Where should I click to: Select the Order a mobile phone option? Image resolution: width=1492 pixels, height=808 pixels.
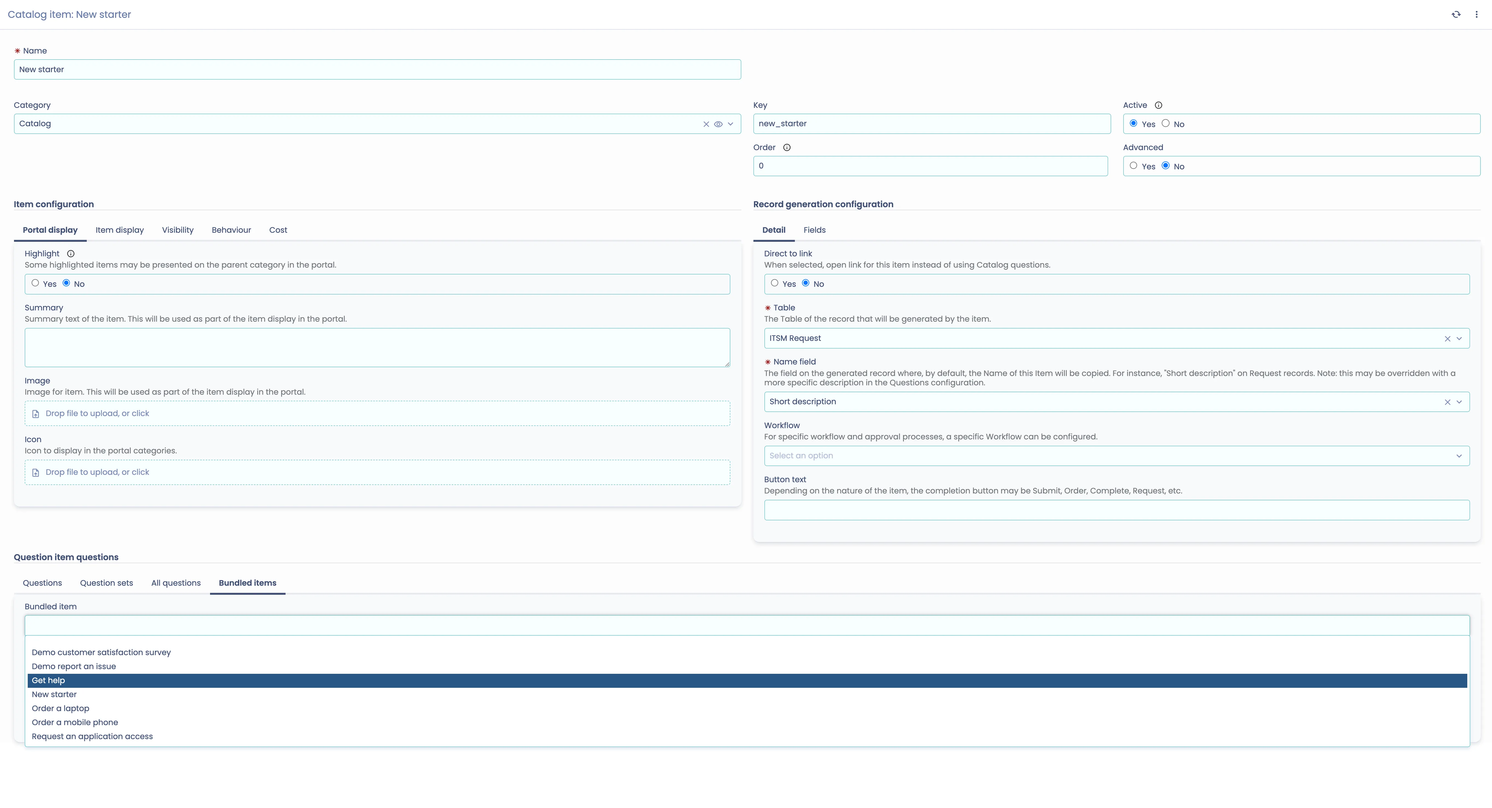tap(747, 722)
